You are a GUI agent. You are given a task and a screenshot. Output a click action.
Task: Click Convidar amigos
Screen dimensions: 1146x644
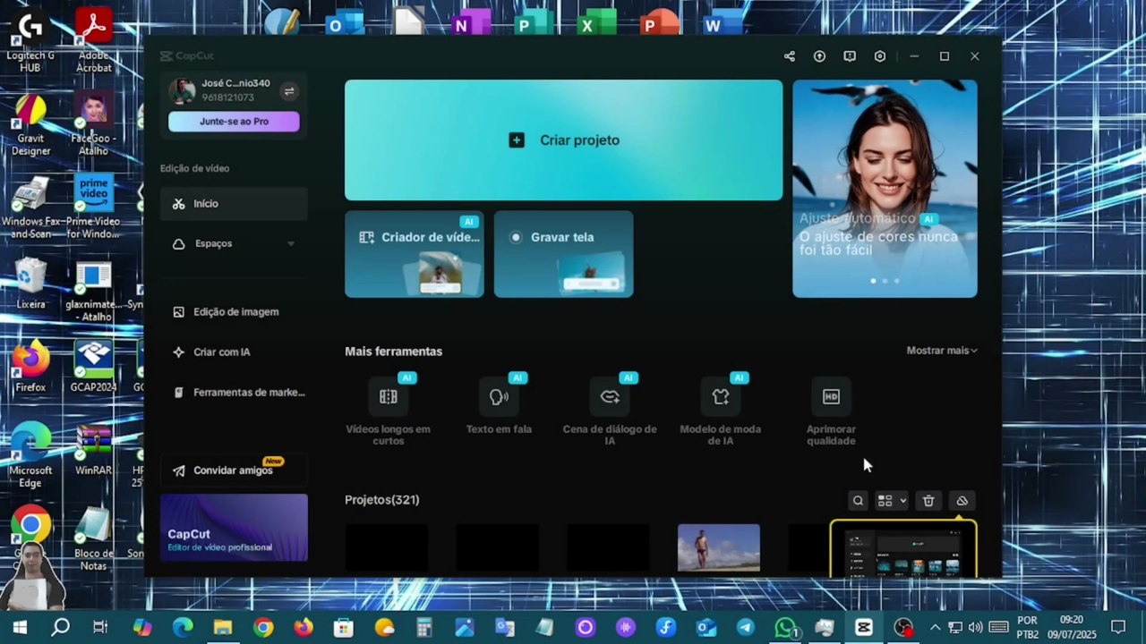(234, 470)
